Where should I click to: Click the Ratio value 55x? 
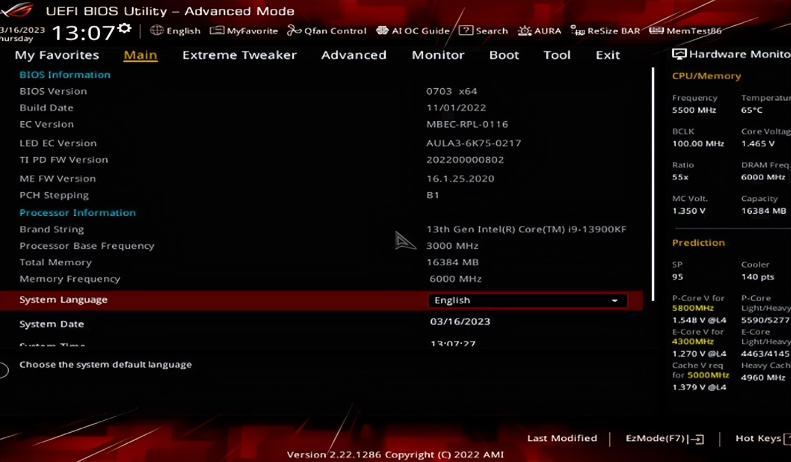pyautogui.click(x=680, y=177)
